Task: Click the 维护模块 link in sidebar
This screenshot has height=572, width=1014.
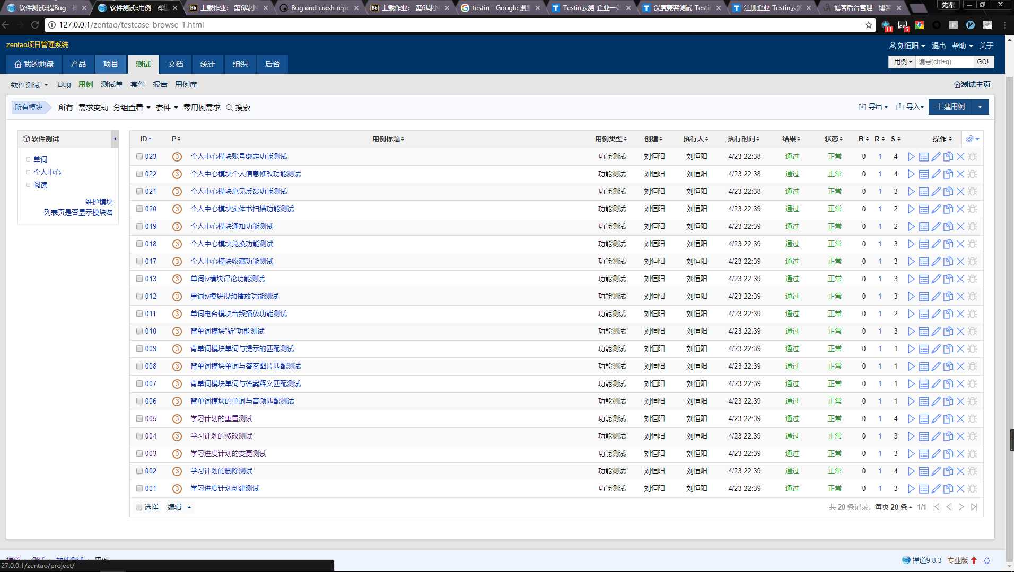Action: click(99, 202)
